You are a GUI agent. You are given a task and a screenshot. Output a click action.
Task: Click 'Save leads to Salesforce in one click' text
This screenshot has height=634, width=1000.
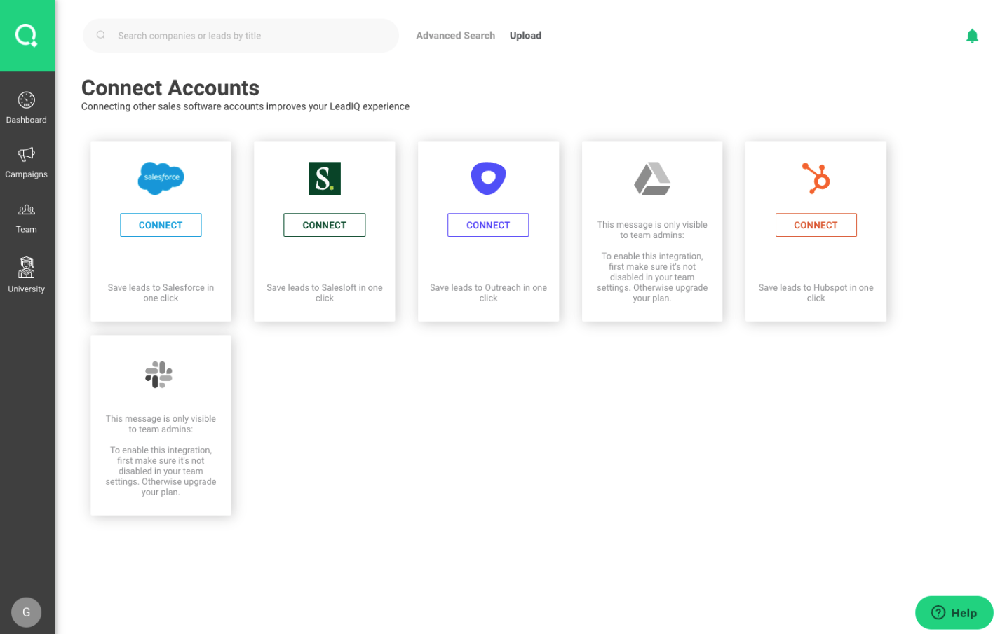(x=161, y=293)
